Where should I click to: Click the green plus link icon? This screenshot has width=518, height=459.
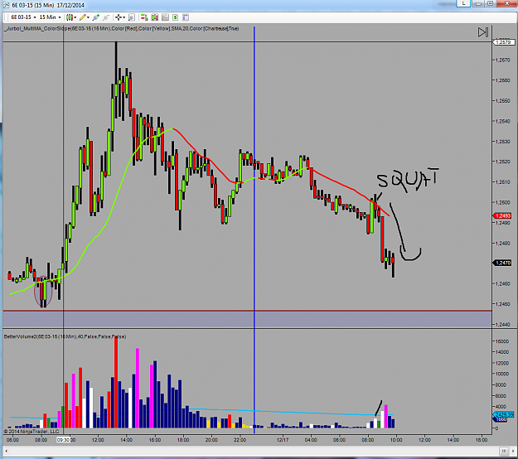[96, 17]
